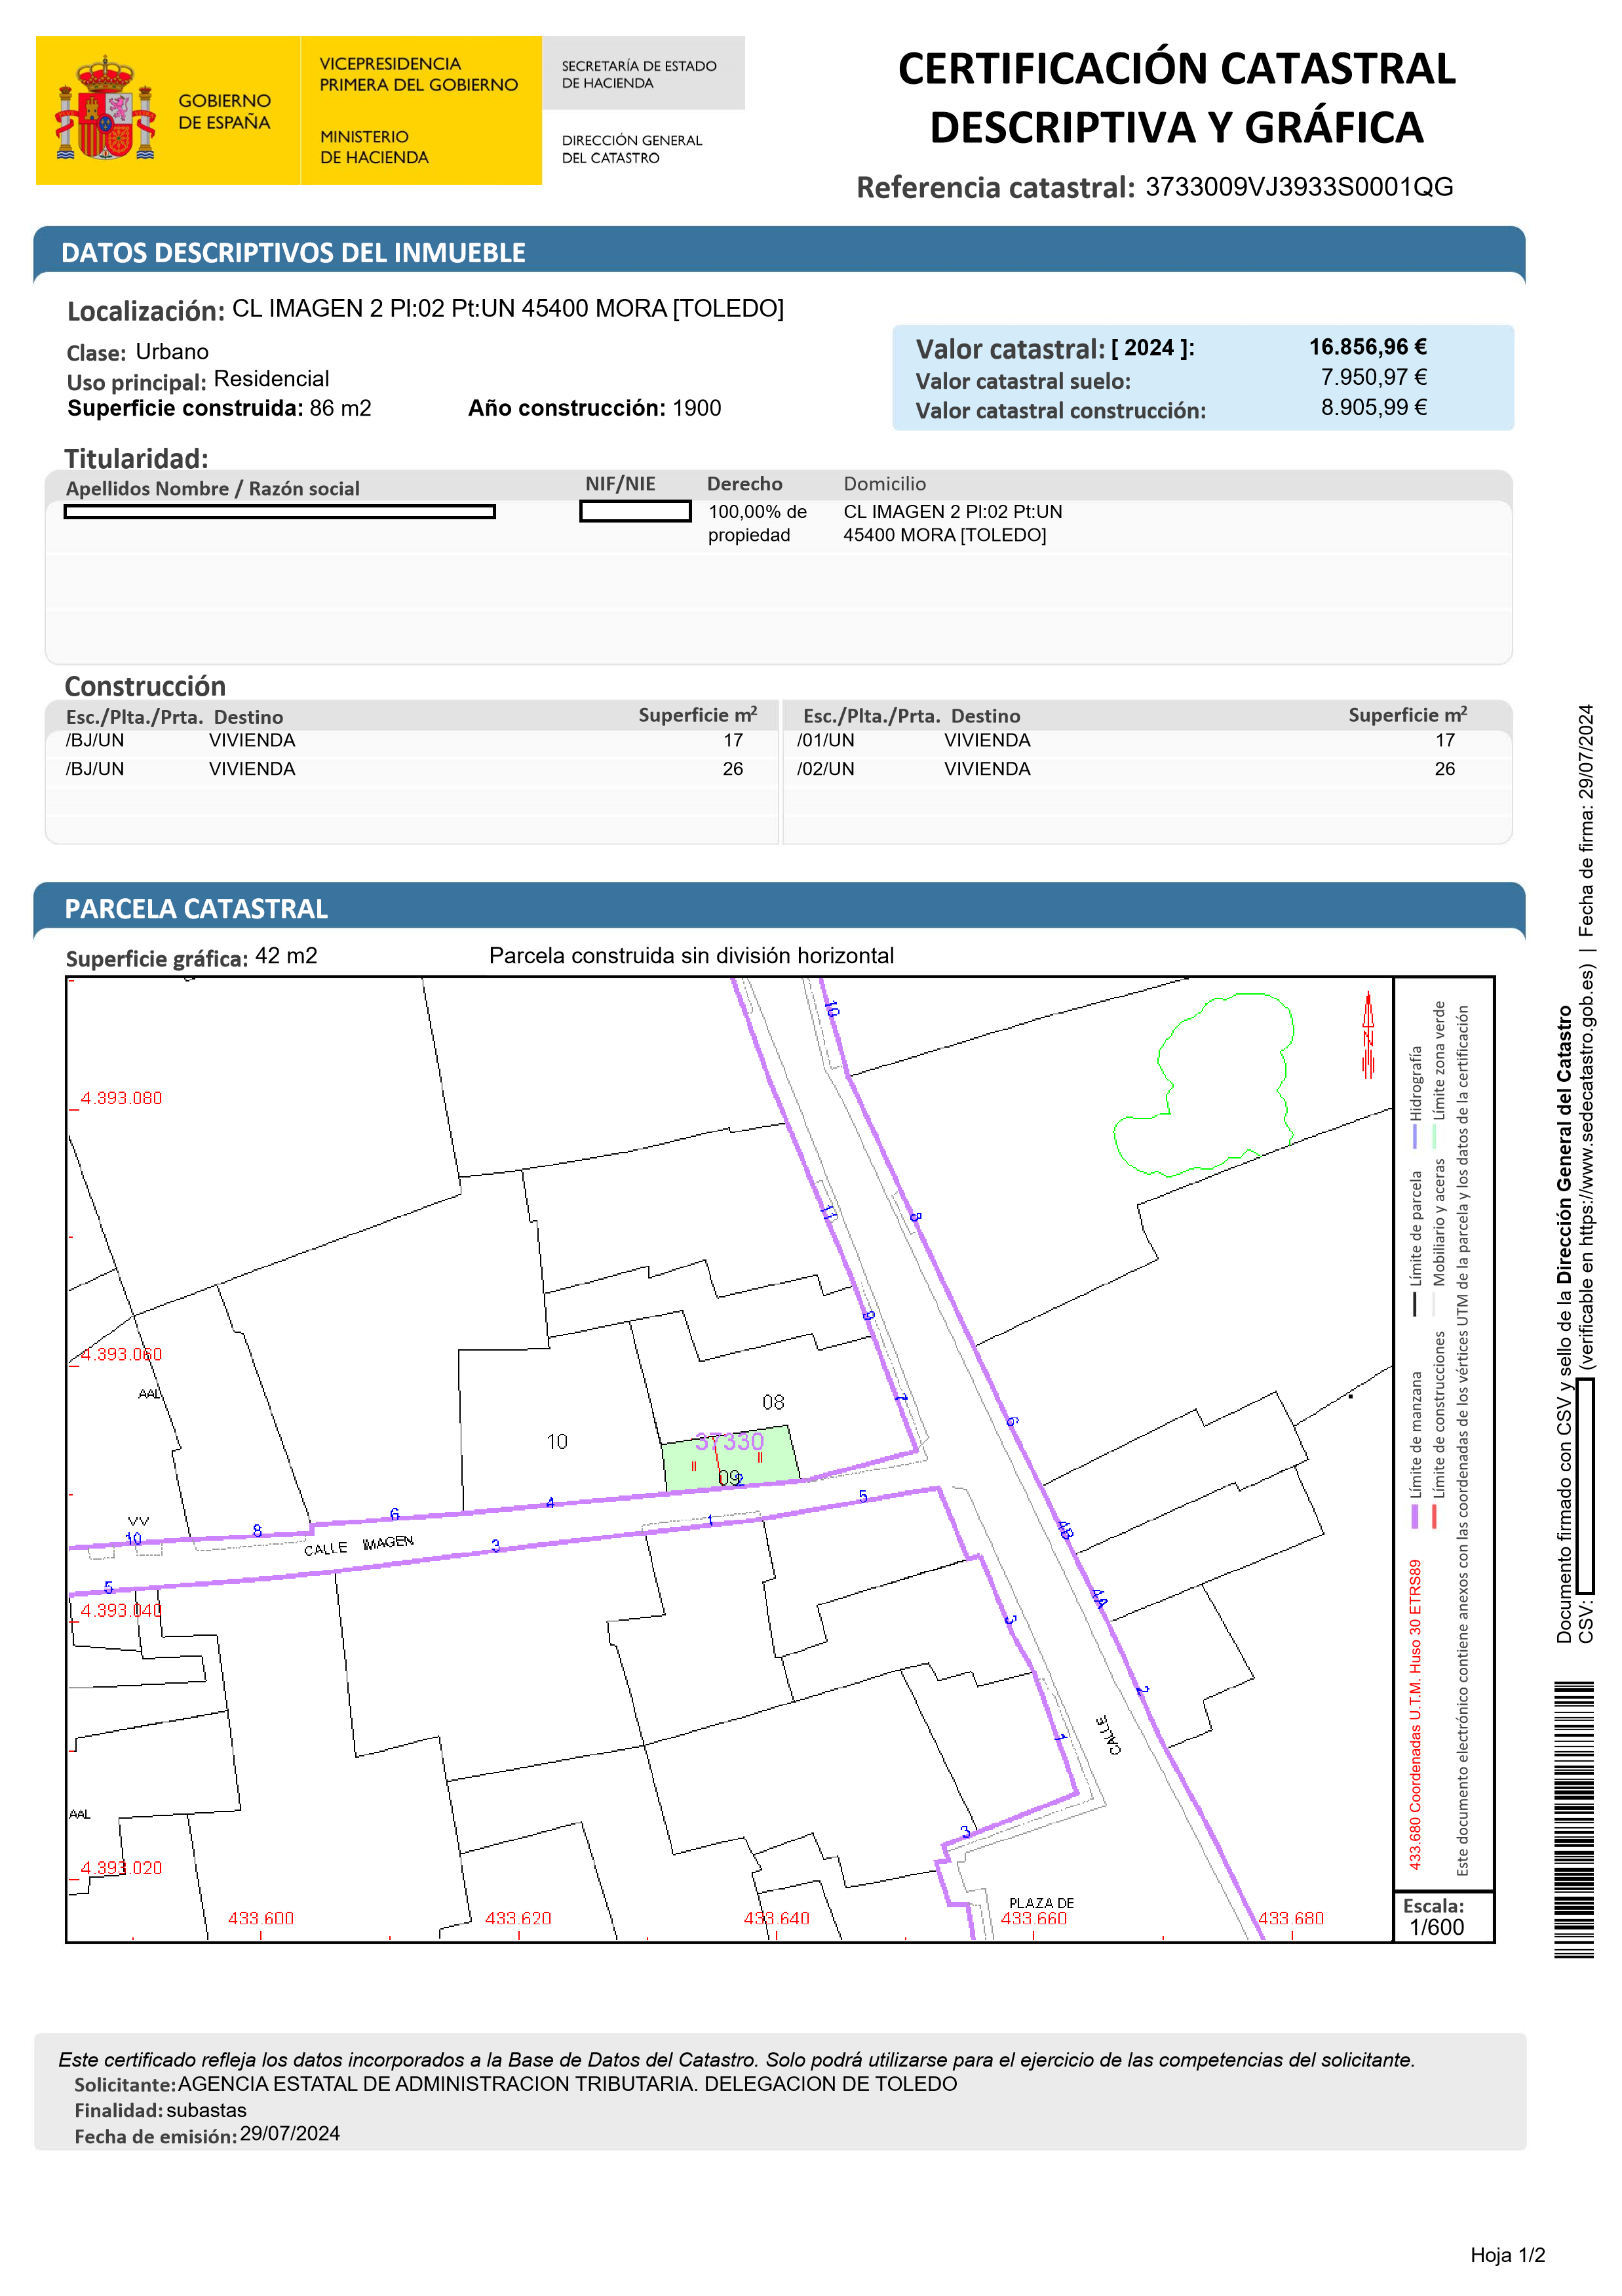Click the Spanish coat of arms emblem

(x=105, y=110)
